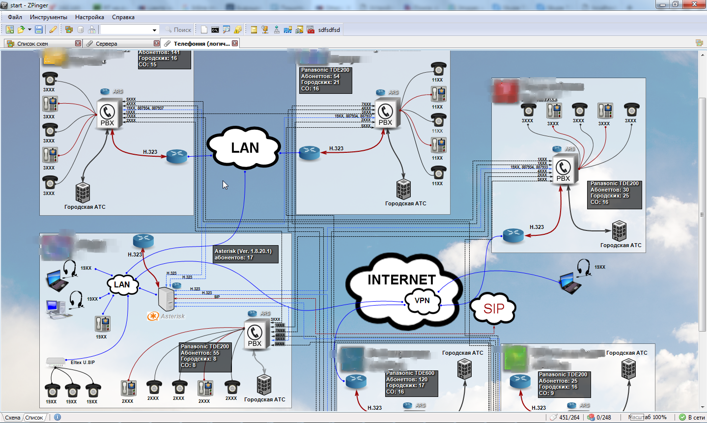Close the Список схем tab

point(78,43)
